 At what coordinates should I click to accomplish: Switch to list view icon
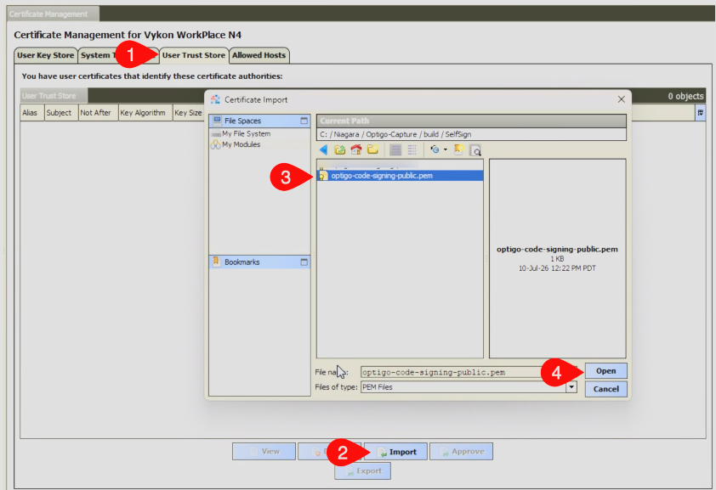pyautogui.click(x=395, y=149)
